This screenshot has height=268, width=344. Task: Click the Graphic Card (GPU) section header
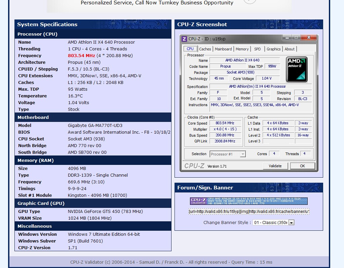tap(93, 204)
